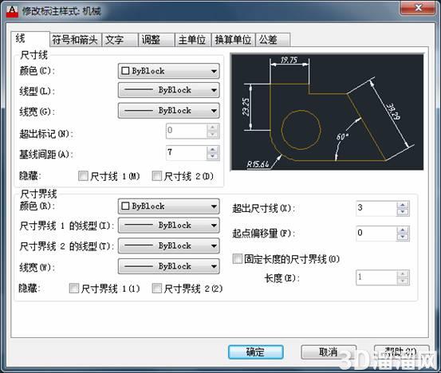Decrease 起点偏移量 using down arrow
The height and width of the screenshot is (373, 441).
[403, 237]
